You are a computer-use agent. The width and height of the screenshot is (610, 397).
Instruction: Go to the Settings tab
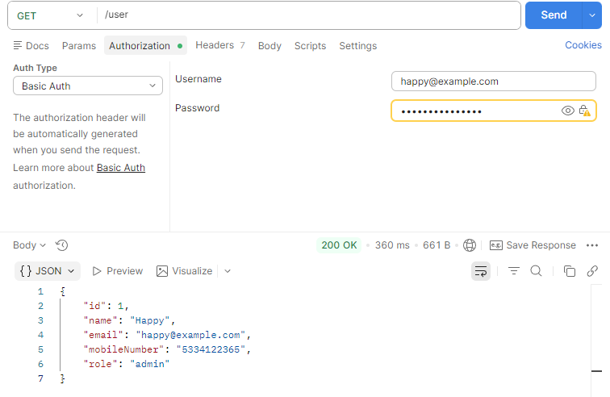click(358, 45)
